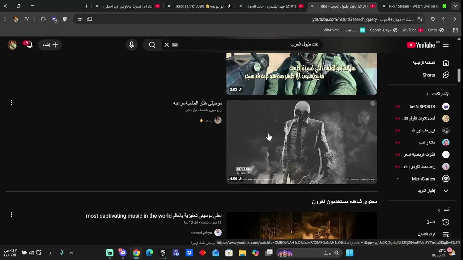Open the Chrome apps grid in bookmarks bar
The image size is (463, 260).
point(455,30)
